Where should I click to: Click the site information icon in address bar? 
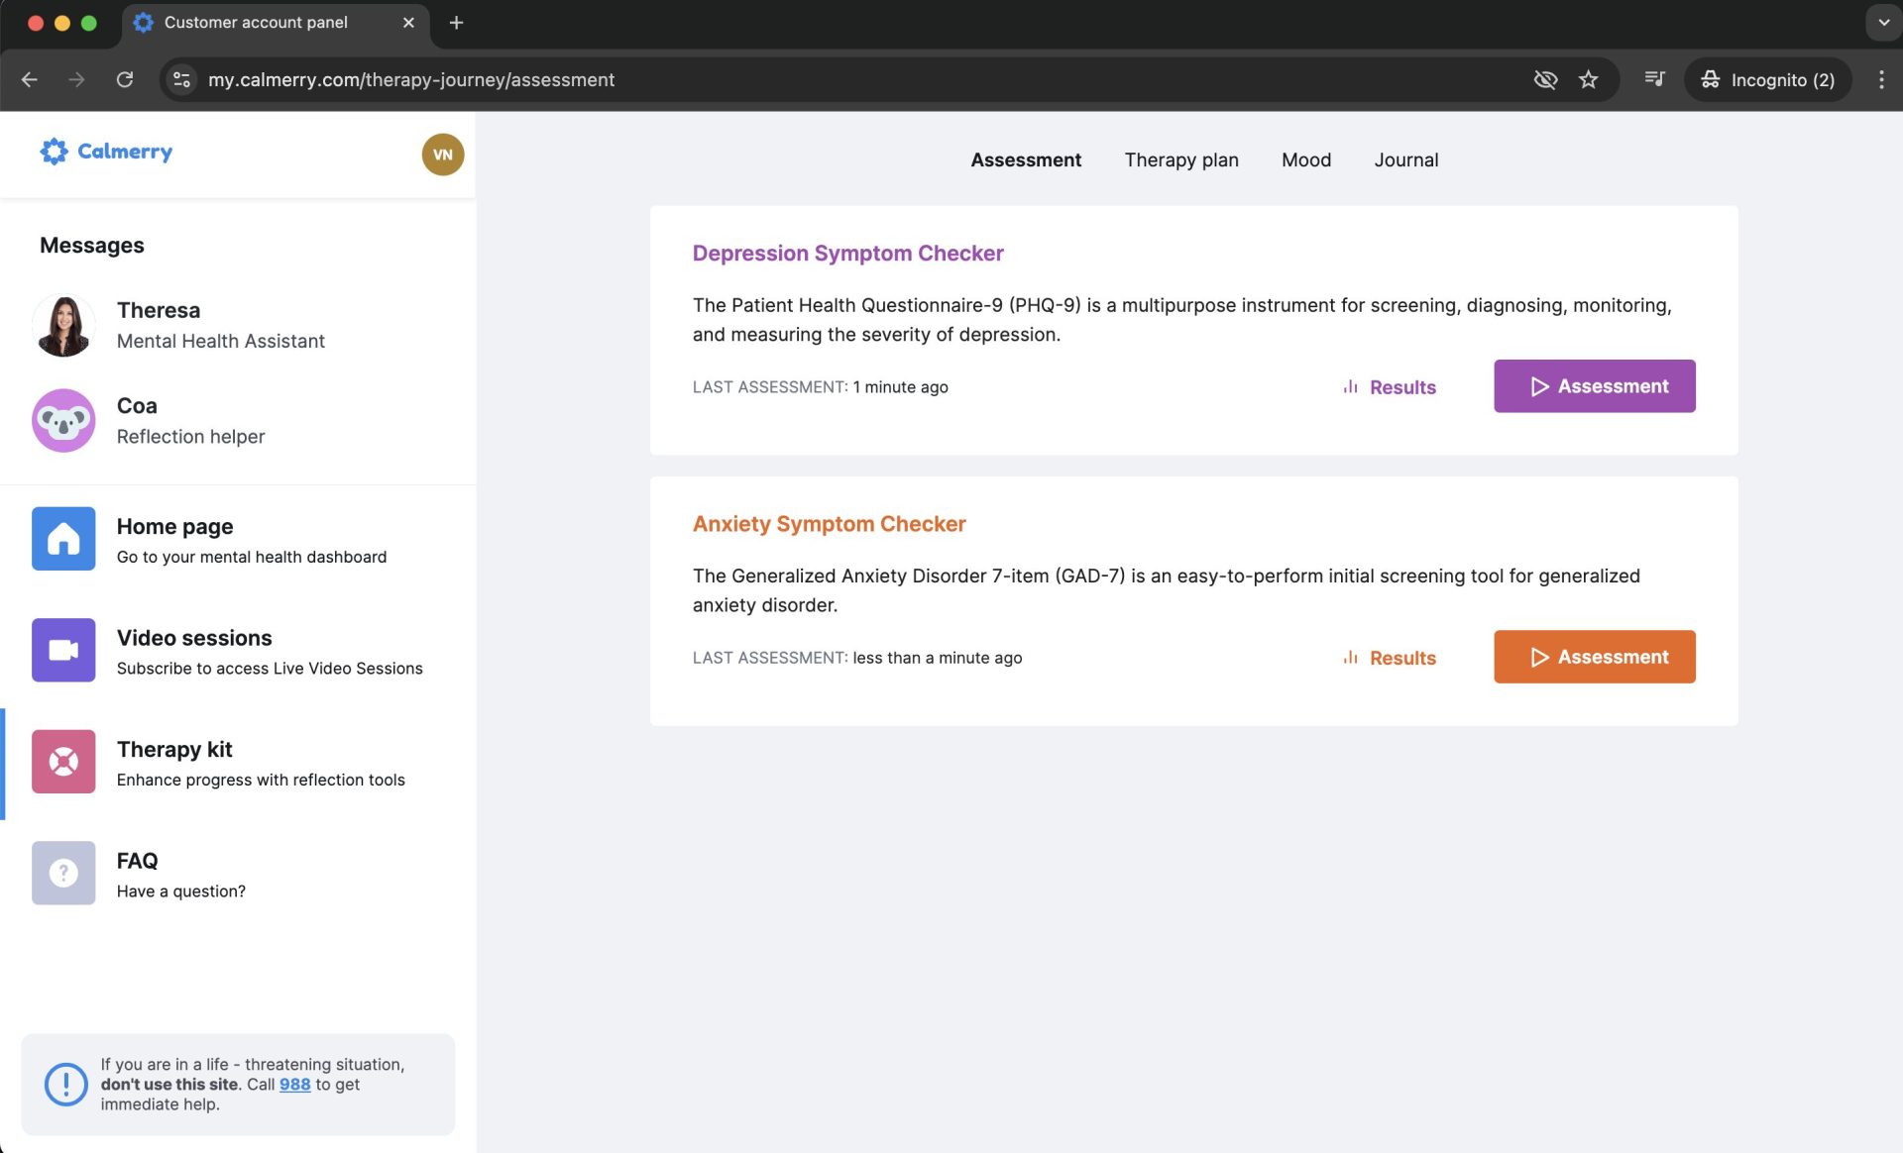(181, 79)
